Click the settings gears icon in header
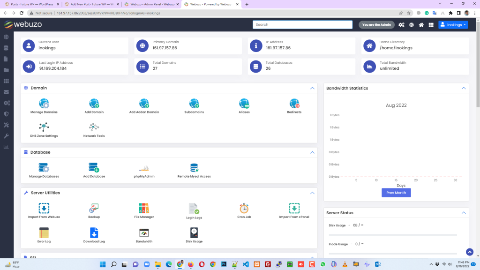The width and height of the screenshot is (480, 270). coord(401,25)
